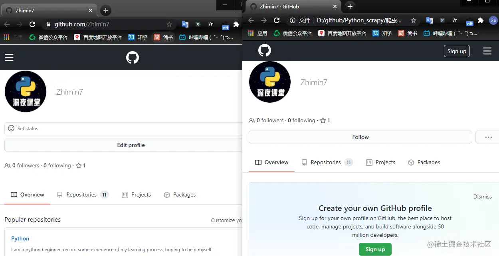The height and width of the screenshot is (256, 499).
Task: Click the left window address bar github.com/Zhimin7
Action: click(x=82, y=24)
